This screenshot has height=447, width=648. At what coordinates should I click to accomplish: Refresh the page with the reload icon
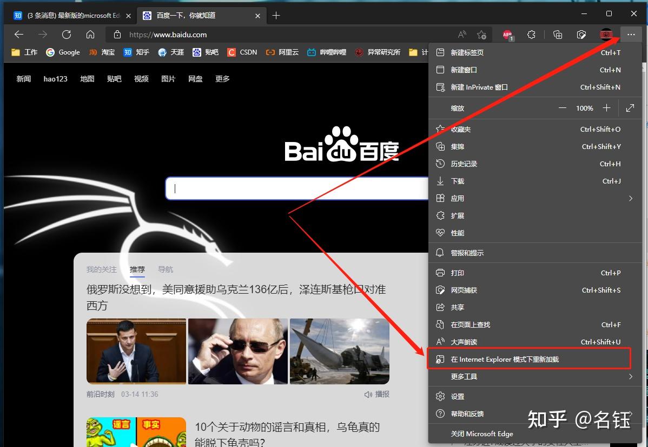tap(67, 35)
